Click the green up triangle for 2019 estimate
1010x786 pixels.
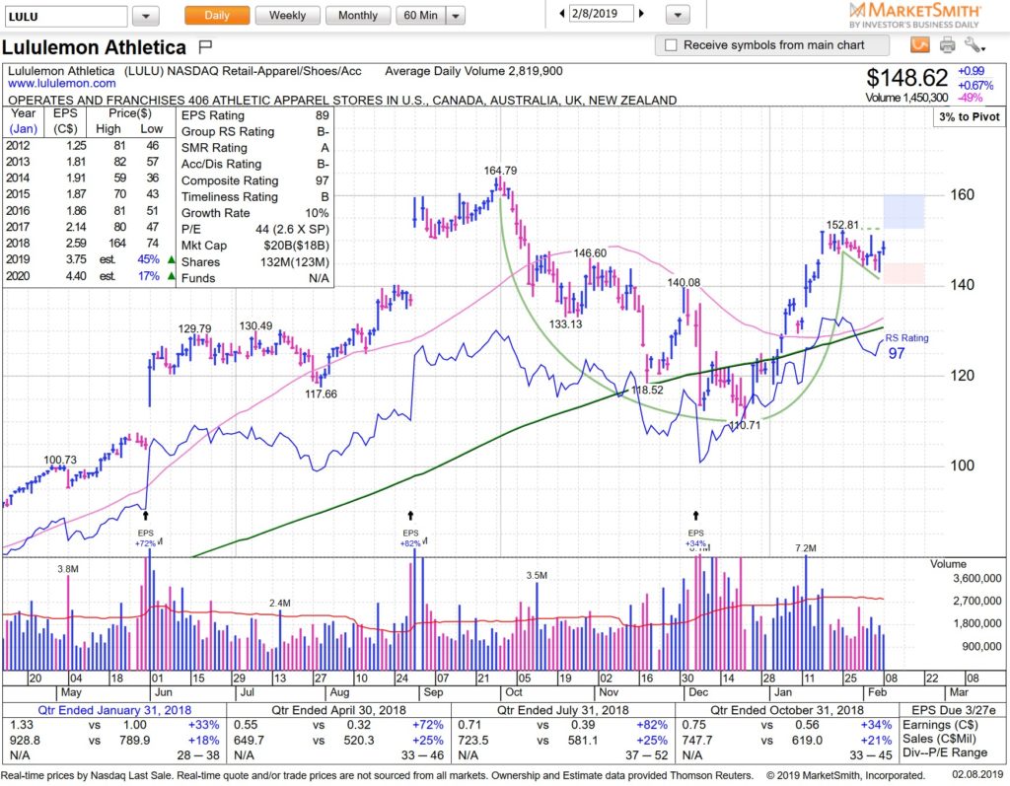171,259
